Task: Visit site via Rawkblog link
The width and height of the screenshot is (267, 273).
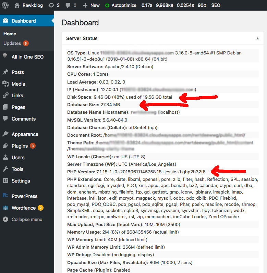Action: pos(33,5)
